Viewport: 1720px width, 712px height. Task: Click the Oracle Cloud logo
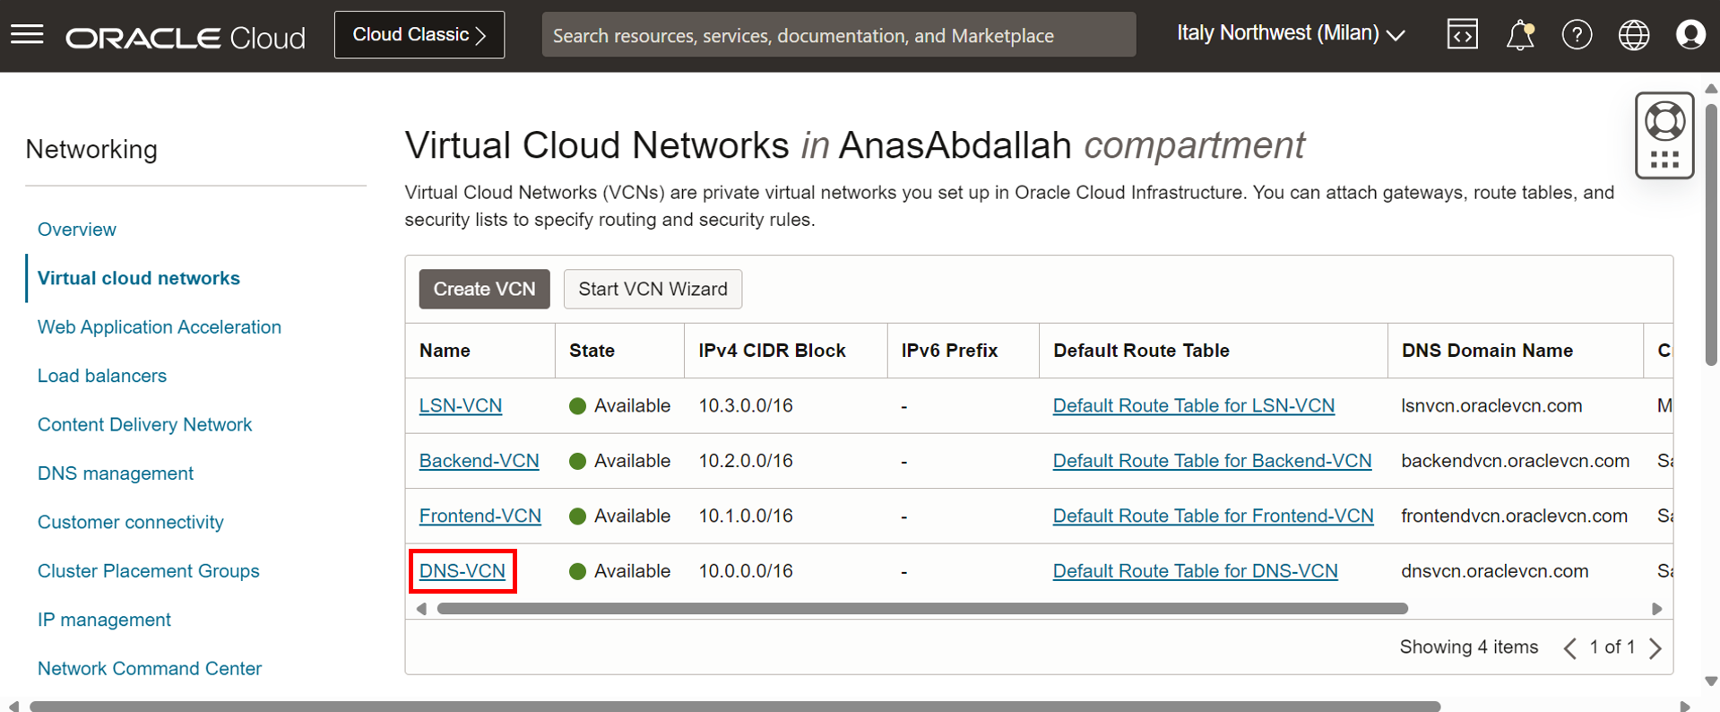click(186, 38)
